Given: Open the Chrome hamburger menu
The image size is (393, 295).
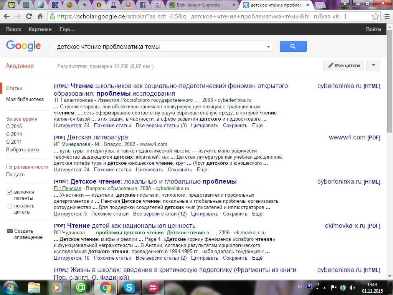Looking at the screenshot, I should click(387, 17).
